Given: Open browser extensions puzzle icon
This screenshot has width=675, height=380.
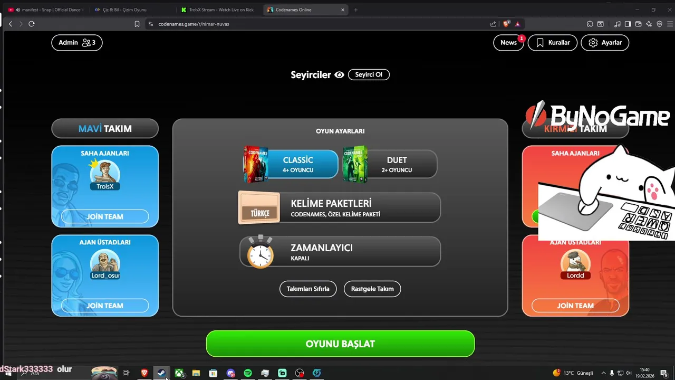Looking at the screenshot, I should 590,24.
